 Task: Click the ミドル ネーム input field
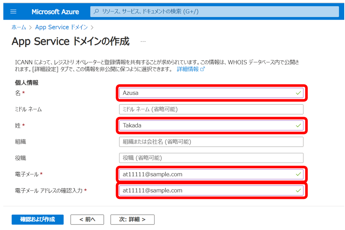click(x=211, y=109)
